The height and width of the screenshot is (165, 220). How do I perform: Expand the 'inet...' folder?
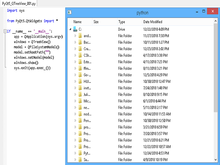click(x=75, y=88)
